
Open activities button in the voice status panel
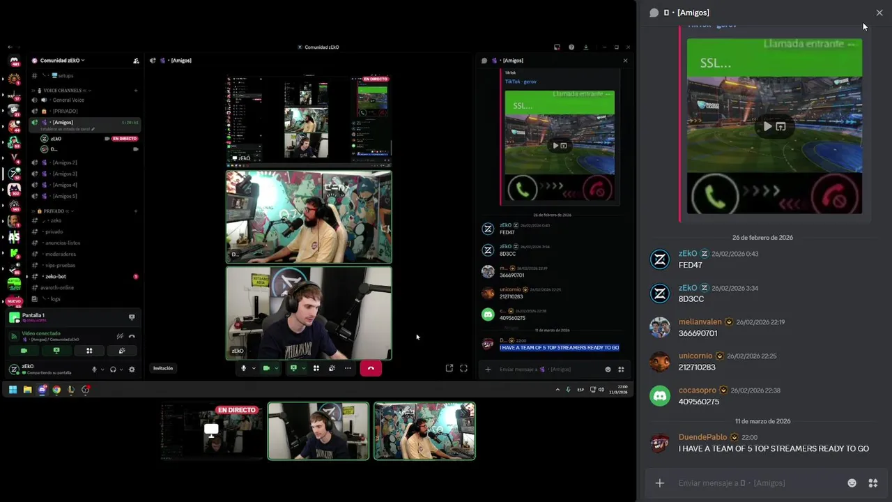coord(89,351)
